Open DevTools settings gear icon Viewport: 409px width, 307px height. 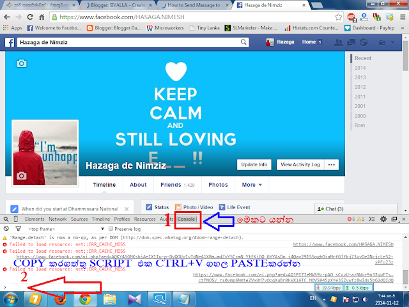pos(383,219)
